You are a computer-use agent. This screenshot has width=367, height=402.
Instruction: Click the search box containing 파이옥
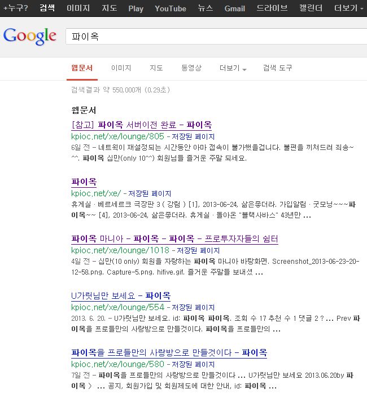tap(216, 37)
